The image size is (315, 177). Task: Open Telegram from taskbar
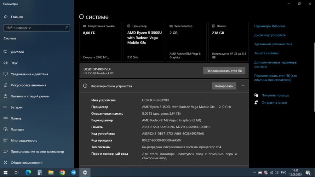[73, 172]
